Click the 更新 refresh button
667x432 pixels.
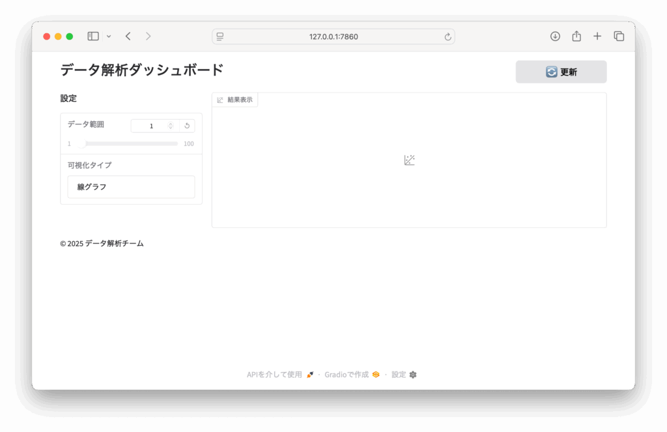(561, 72)
